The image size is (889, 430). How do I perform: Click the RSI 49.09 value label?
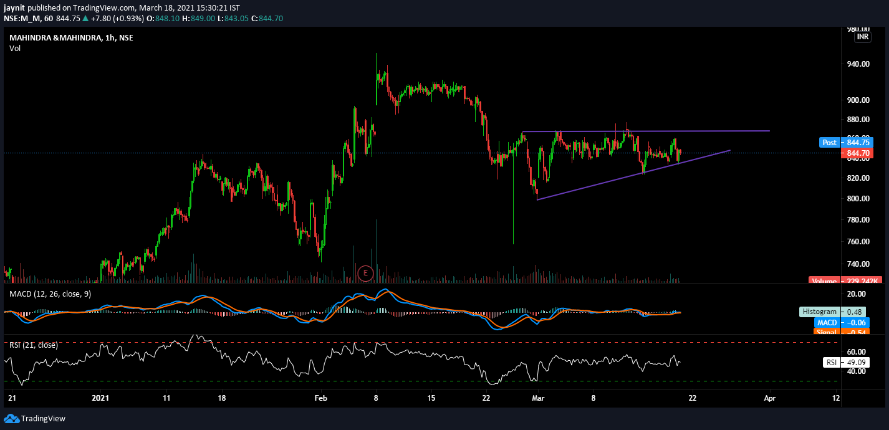click(x=847, y=361)
